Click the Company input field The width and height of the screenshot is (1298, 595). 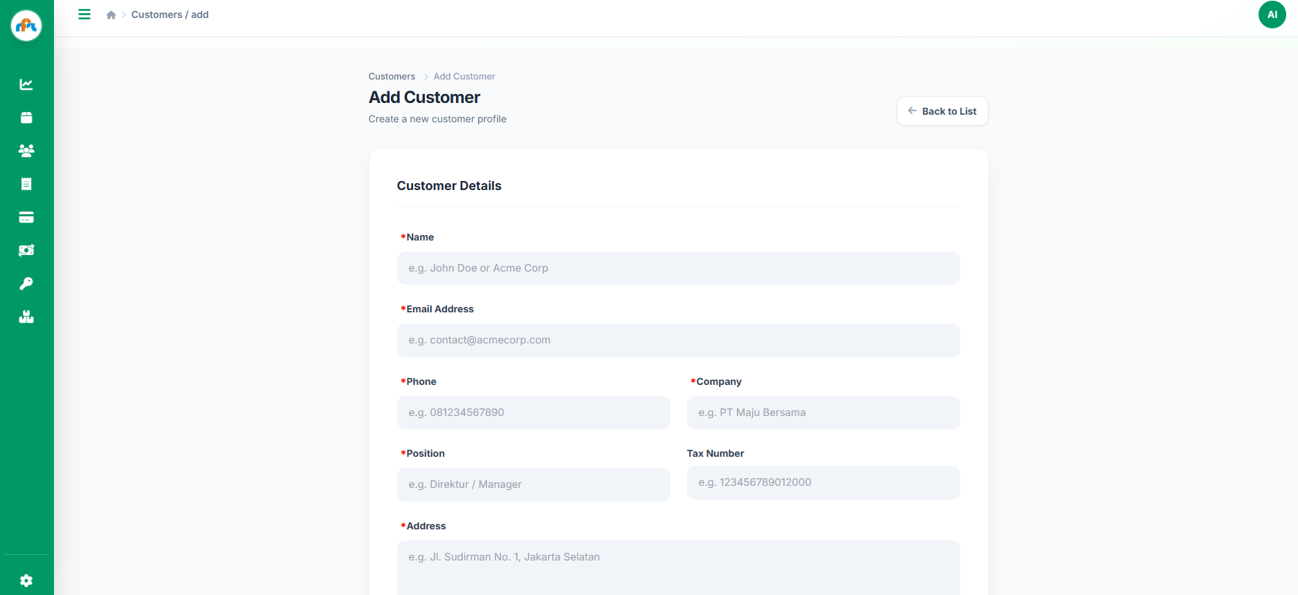point(823,413)
